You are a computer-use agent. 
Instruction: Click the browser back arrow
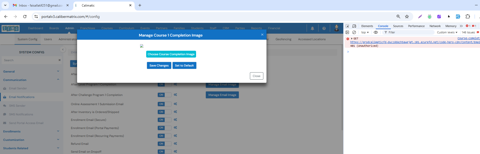[x=6, y=17]
